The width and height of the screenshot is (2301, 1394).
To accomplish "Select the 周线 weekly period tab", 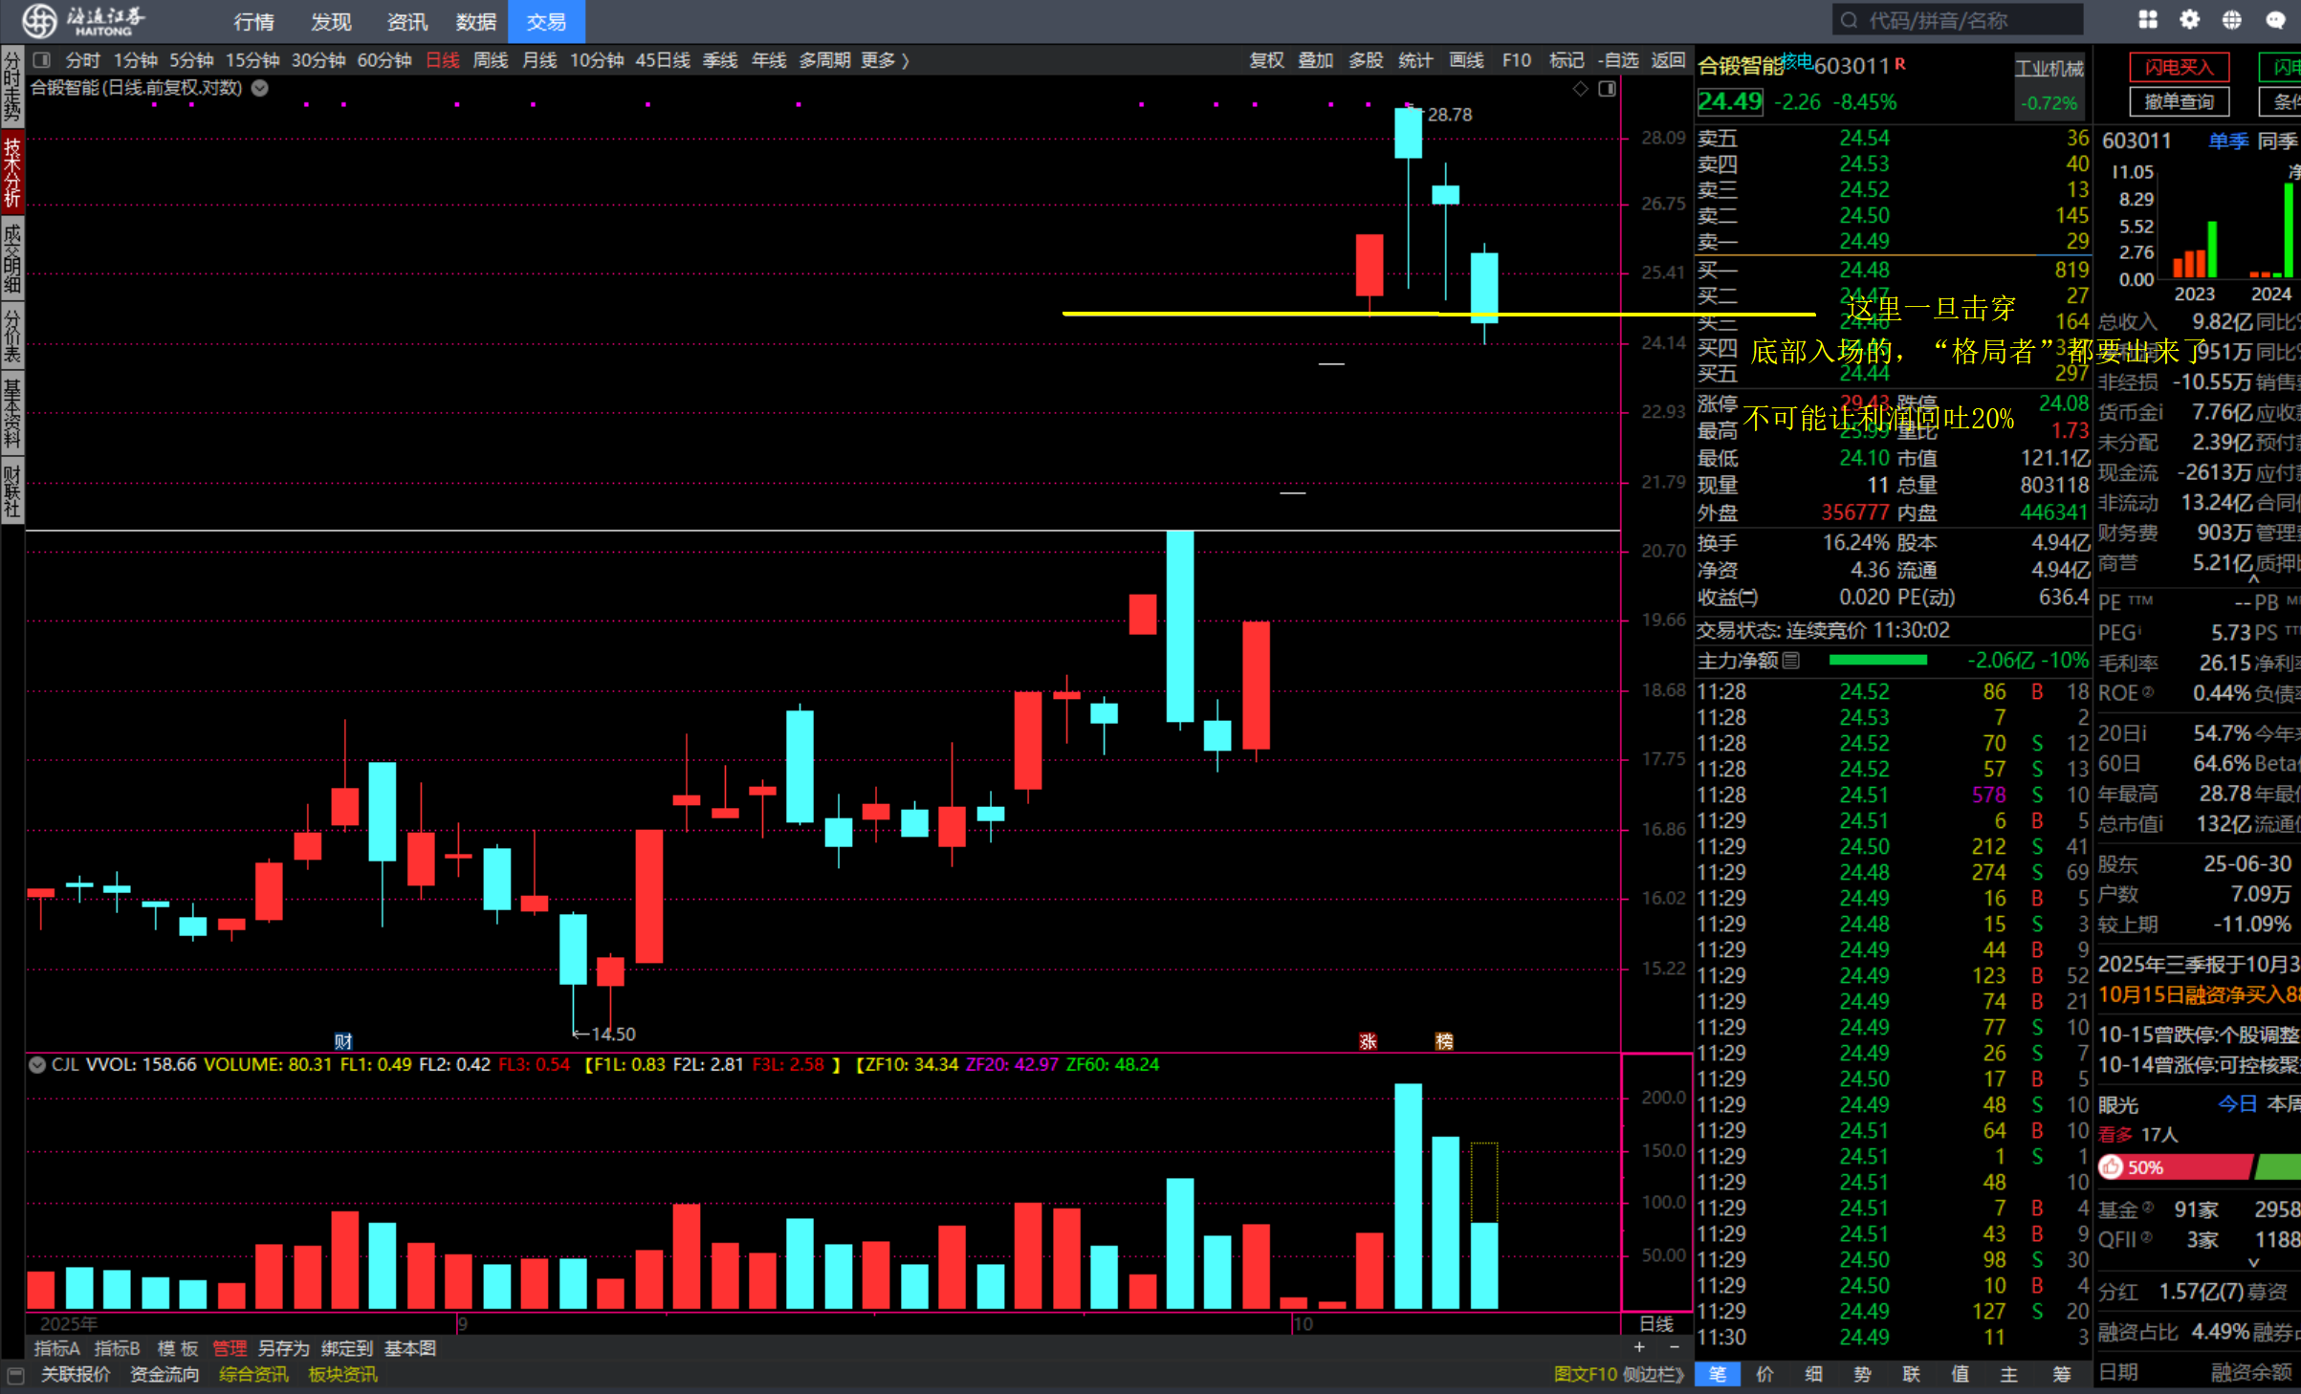I will pyautogui.click(x=491, y=60).
